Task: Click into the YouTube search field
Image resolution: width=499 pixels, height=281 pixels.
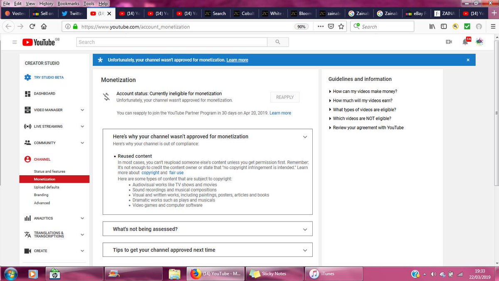Action: click(172, 42)
